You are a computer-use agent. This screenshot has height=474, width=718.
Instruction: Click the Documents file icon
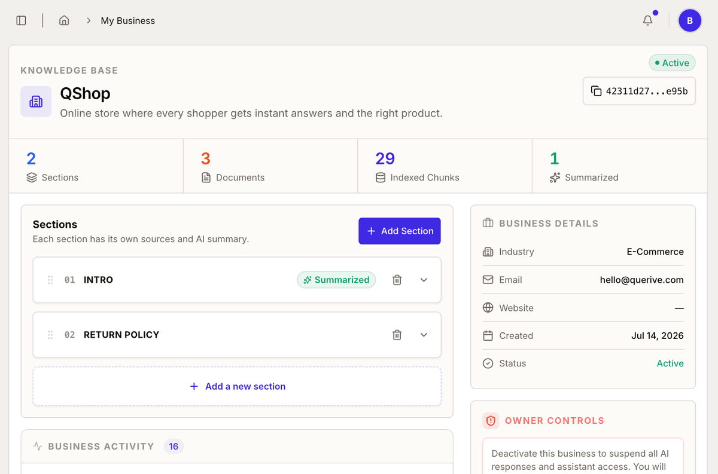(x=206, y=178)
